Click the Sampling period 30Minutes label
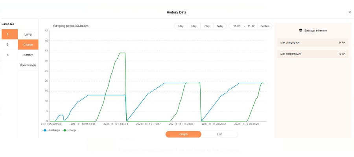The image size is (354, 157). click(x=71, y=26)
